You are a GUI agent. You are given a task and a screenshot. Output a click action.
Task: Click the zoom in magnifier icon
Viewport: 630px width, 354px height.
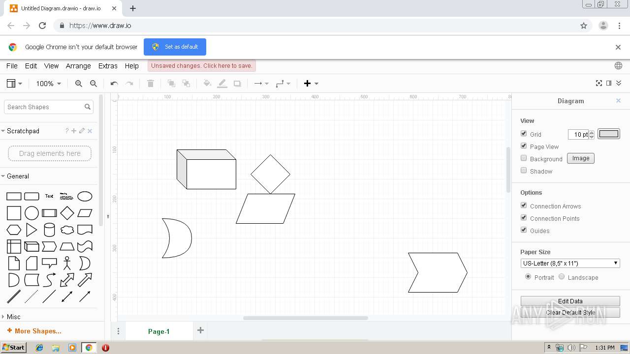pyautogui.click(x=79, y=84)
